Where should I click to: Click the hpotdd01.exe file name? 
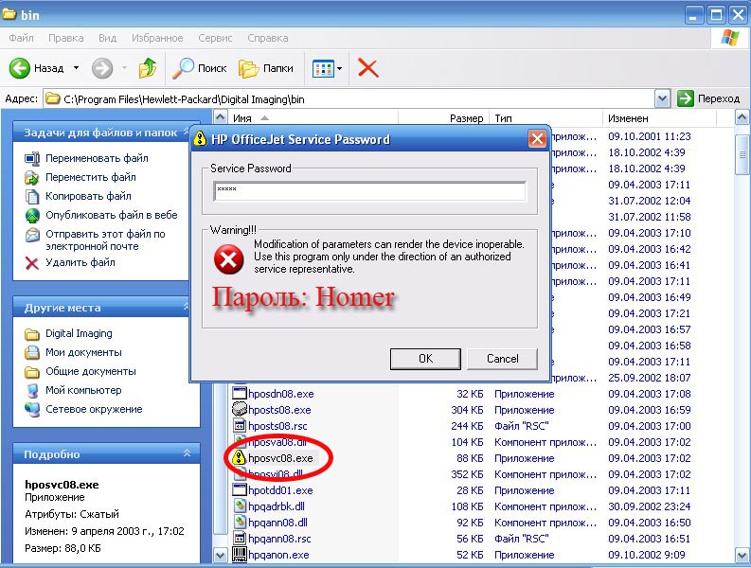(280, 490)
